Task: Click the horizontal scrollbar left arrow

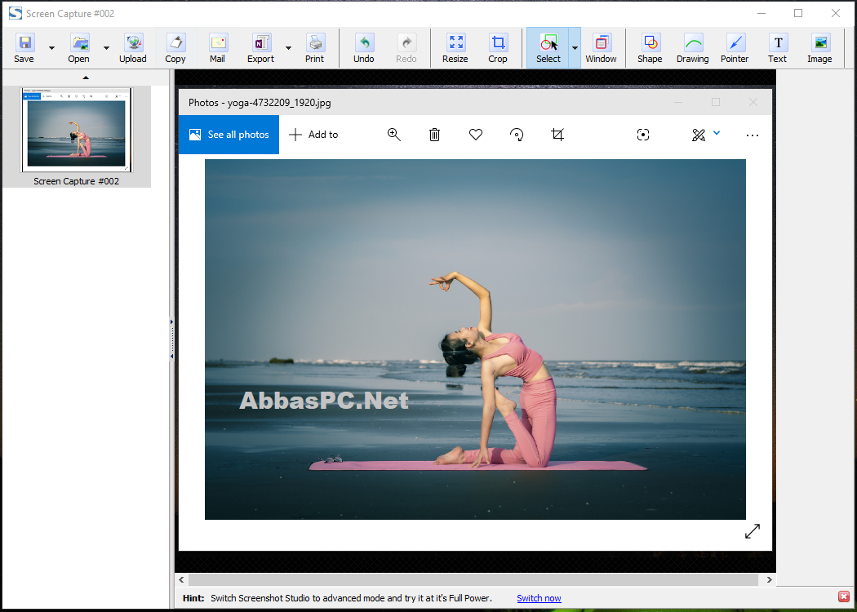Action: [181, 579]
